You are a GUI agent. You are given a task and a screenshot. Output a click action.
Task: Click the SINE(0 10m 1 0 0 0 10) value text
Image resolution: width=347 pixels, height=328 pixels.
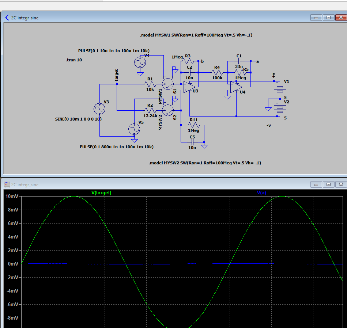pos(78,119)
